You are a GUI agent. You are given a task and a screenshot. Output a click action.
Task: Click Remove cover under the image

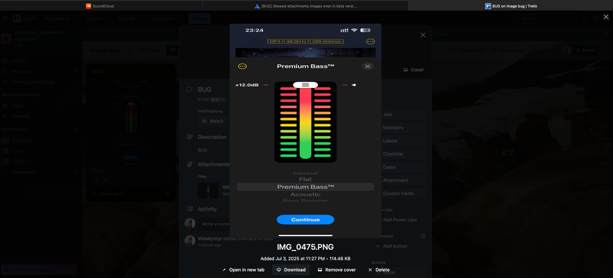[x=337, y=270]
